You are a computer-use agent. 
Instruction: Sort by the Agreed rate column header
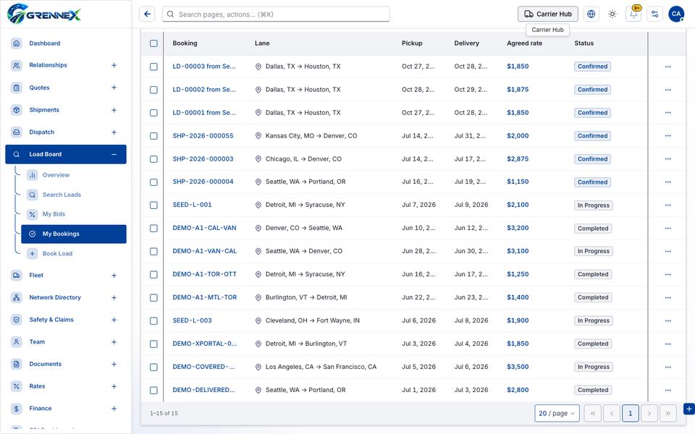524,43
